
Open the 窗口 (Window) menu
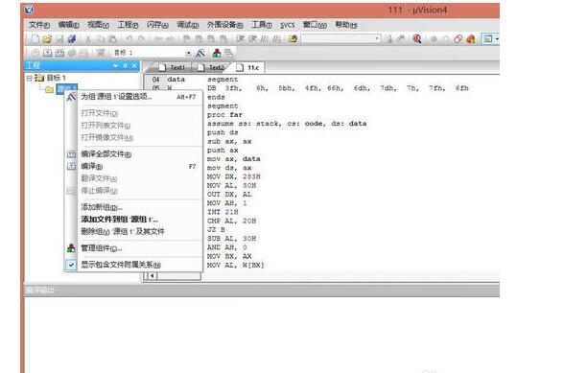point(315,25)
